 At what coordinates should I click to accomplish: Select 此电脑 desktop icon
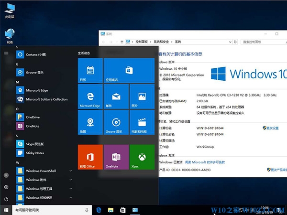click(10, 11)
